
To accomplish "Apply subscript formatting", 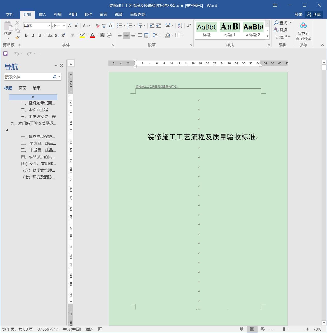I will click(x=57, y=35).
